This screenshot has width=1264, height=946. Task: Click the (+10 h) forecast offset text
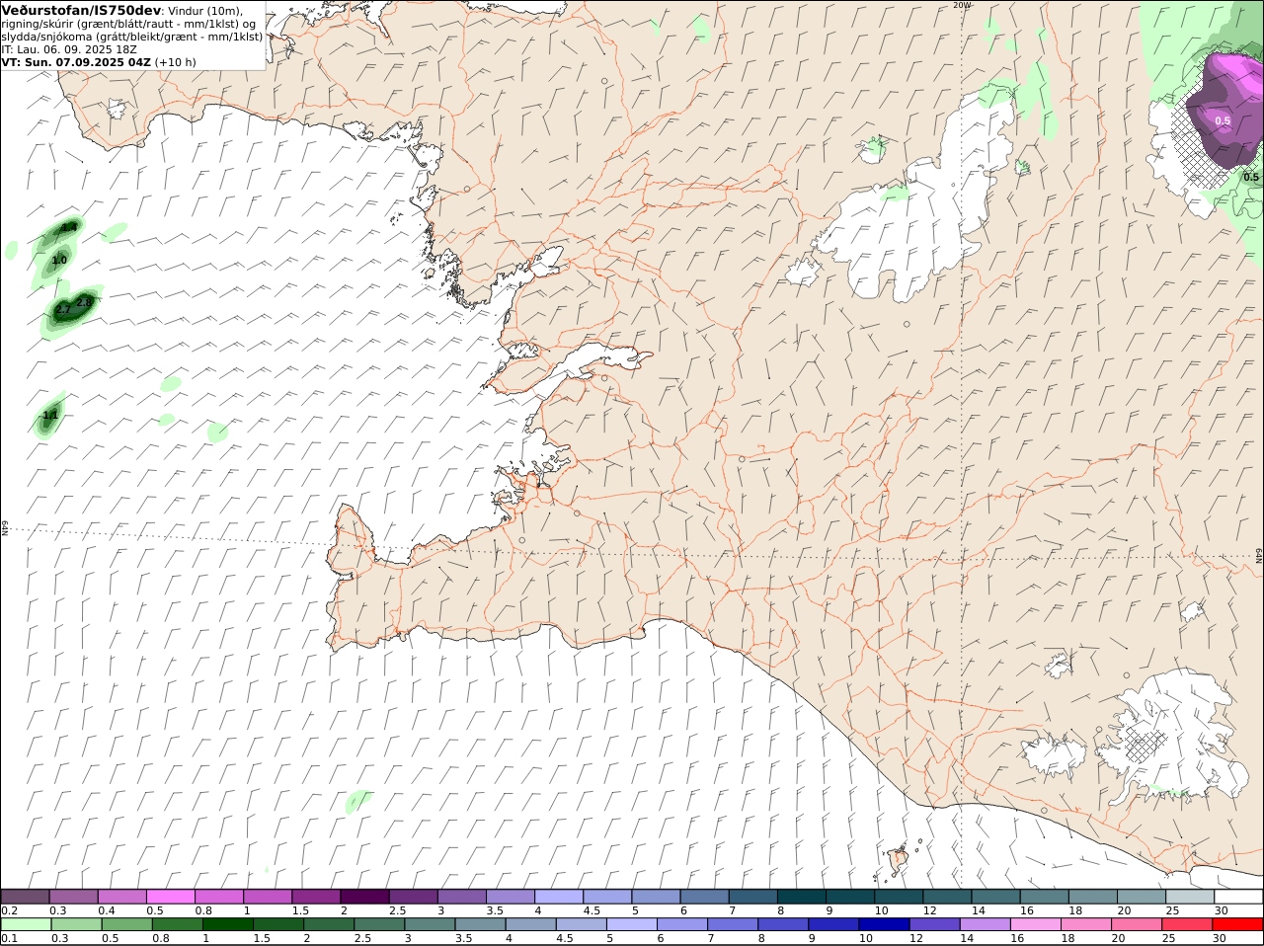tap(175, 62)
